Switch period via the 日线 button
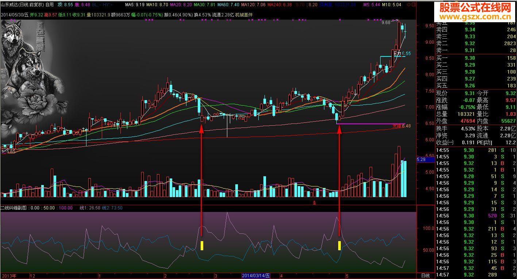This screenshot has width=517, height=279. point(426,276)
